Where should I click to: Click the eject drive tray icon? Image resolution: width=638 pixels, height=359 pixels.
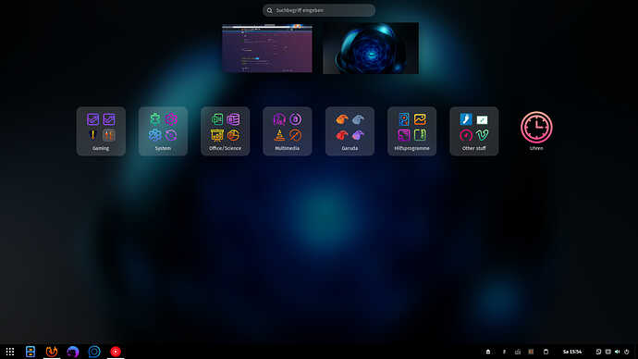coord(488,352)
